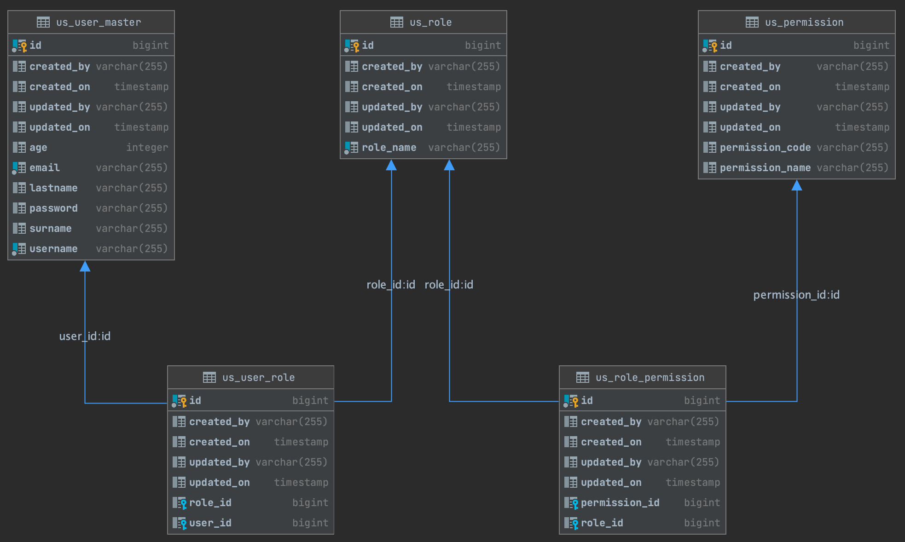Select the permission_id:id relationship label
The height and width of the screenshot is (542, 905).
(796, 295)
